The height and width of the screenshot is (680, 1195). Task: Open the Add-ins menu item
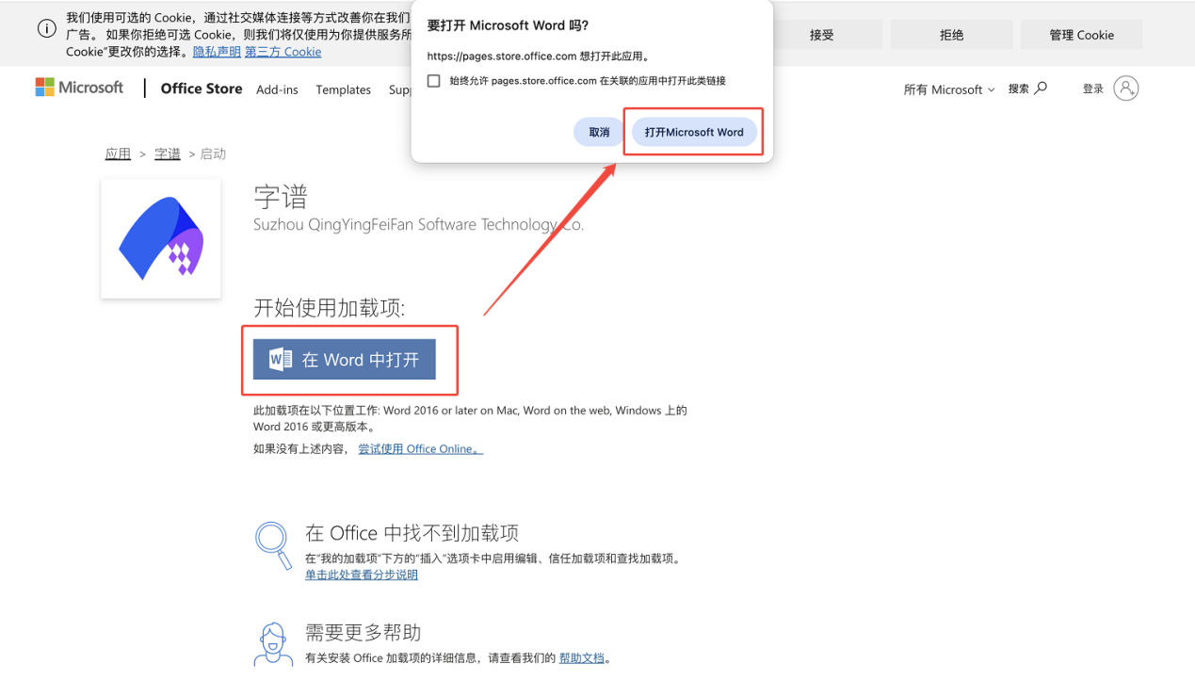277,89
